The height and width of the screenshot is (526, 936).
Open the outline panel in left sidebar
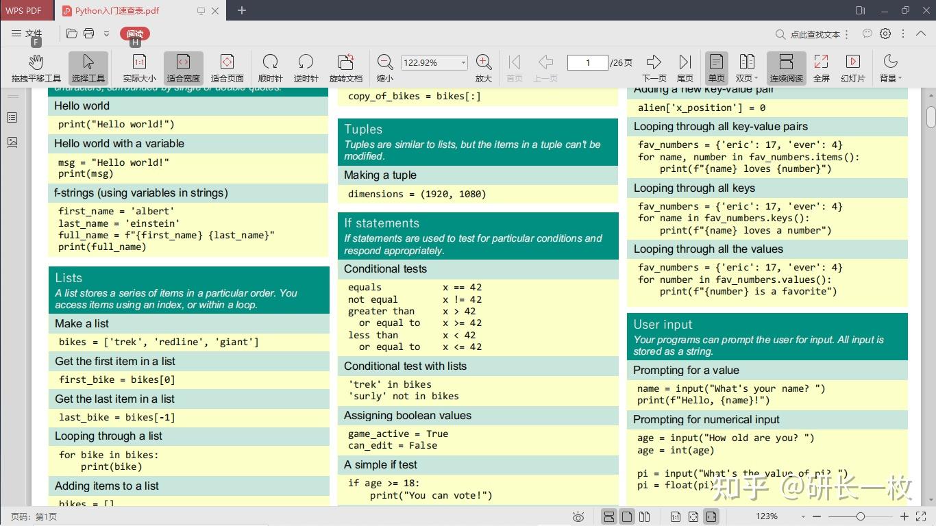(12, 118)
